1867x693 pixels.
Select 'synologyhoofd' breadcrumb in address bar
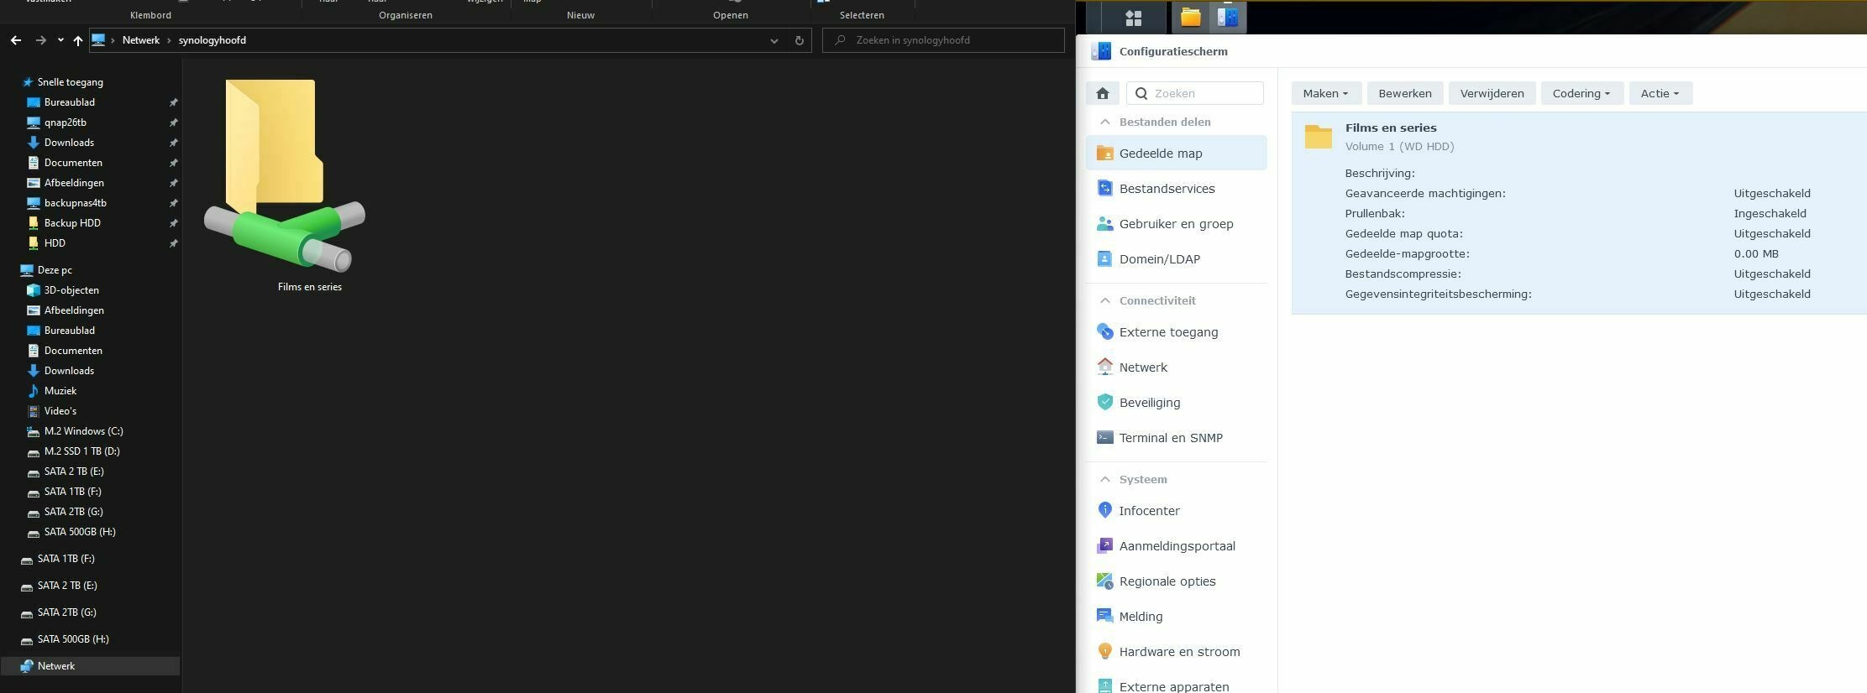click(x=212, y=40)
